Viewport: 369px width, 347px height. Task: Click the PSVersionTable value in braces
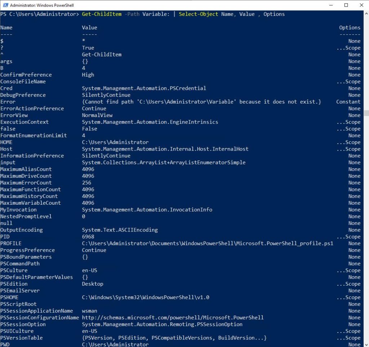[x=174, y=338]
